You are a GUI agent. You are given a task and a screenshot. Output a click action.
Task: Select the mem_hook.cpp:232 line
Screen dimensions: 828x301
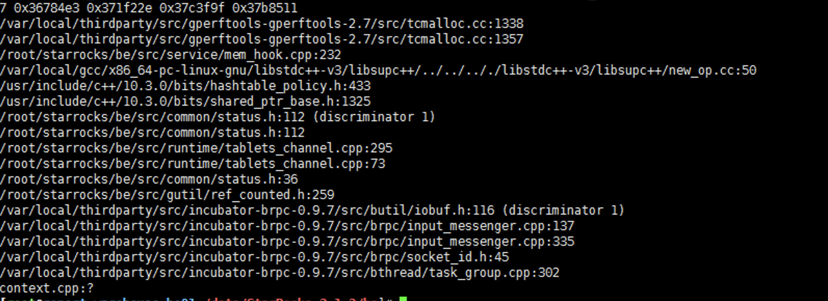pos(171,55)
